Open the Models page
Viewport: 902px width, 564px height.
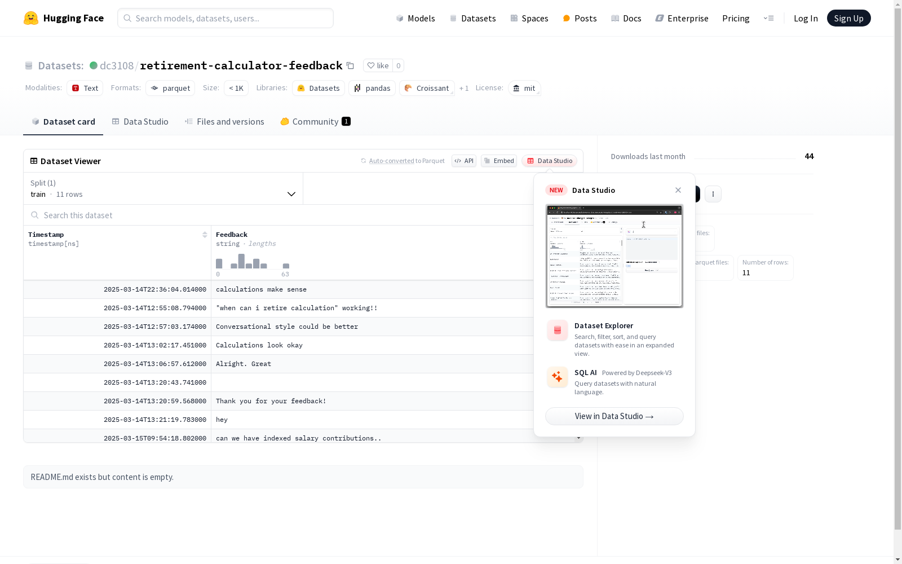415,18
